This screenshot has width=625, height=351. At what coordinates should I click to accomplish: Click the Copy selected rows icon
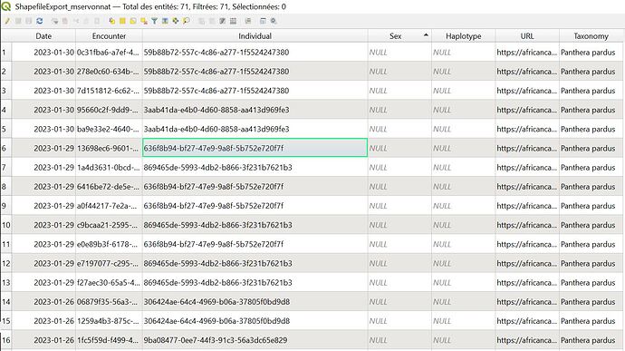86,21
